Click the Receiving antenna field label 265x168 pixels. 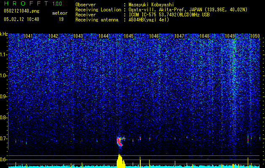(97, 20)
